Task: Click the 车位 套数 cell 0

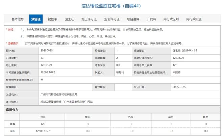Action: (172, 124)
